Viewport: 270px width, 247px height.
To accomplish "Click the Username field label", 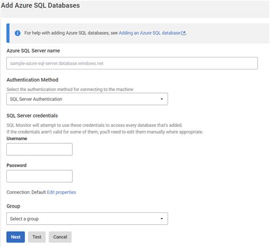I will (x=17, y=138).
